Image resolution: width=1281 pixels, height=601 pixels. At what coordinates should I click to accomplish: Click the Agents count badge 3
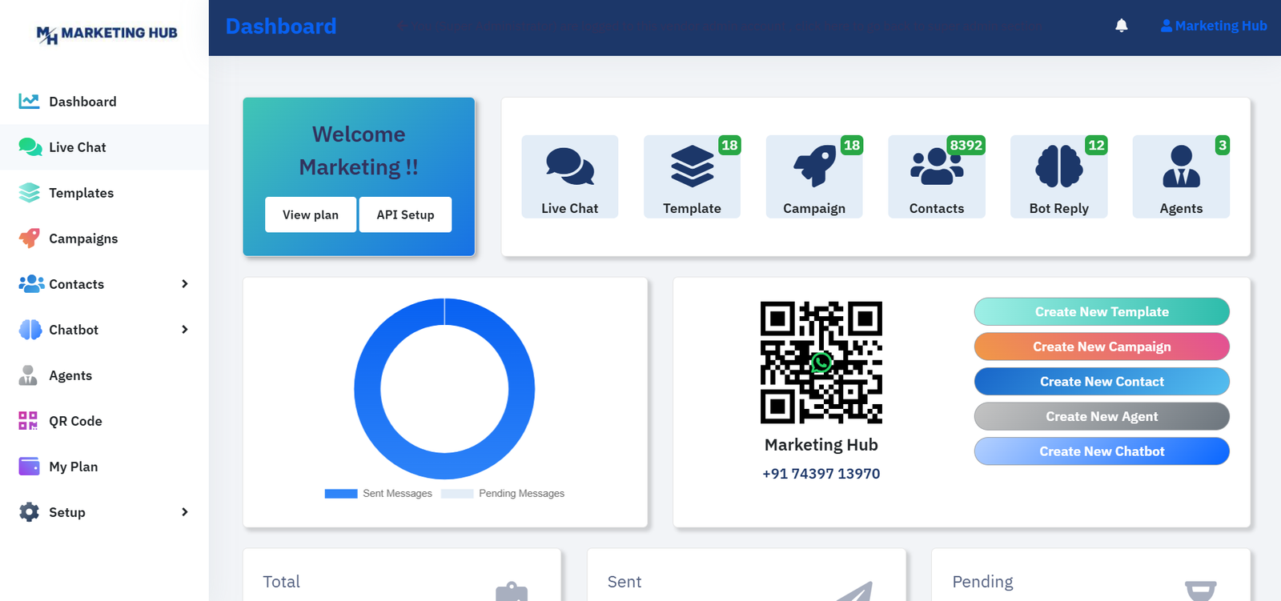(x=1222, y=145)
